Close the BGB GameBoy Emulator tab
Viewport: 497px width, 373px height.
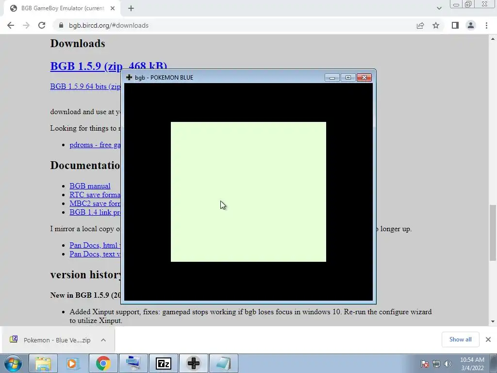[x=113, y=8]
